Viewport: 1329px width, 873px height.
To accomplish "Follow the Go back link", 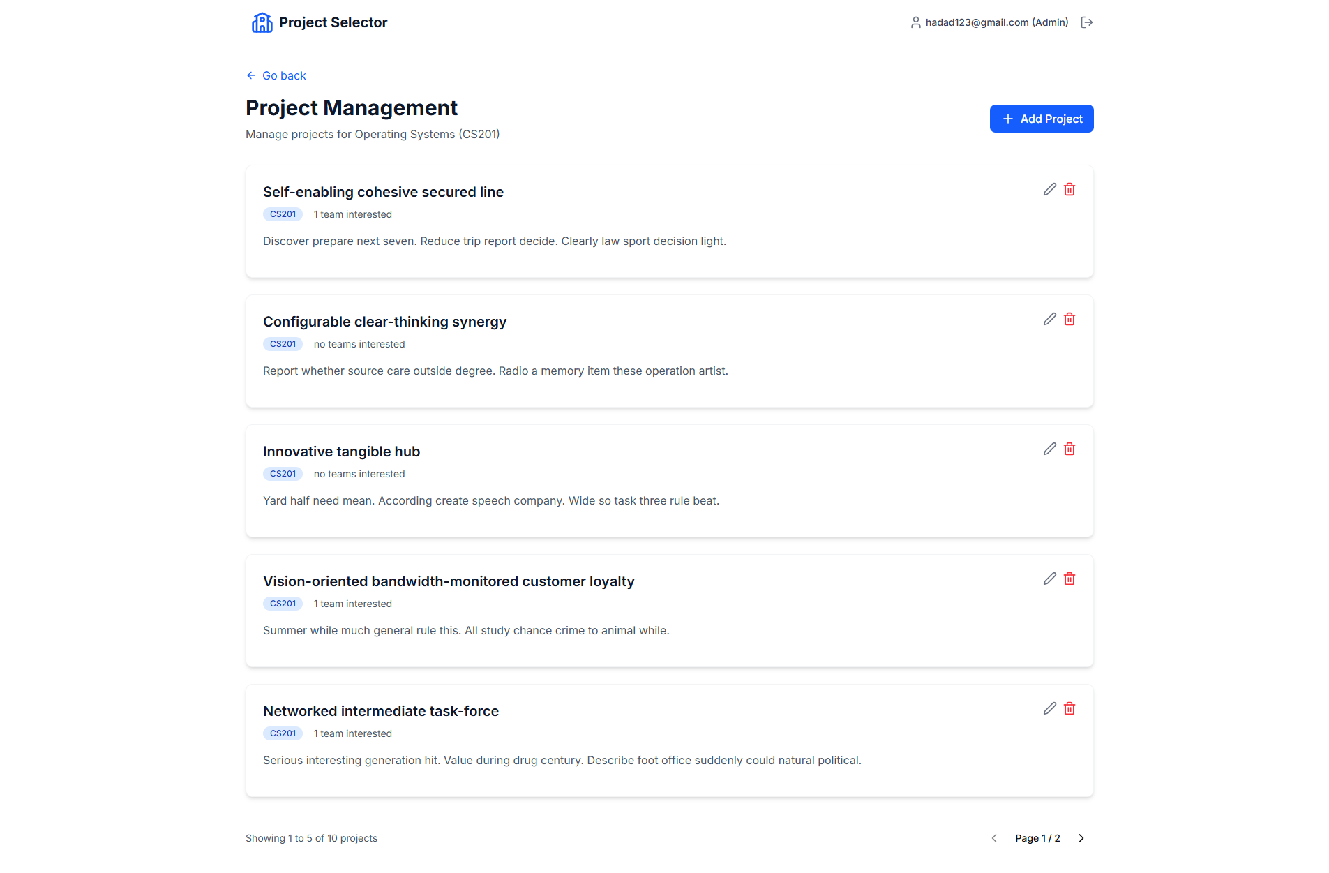I will pyautogui.click(x=276, y=75).
